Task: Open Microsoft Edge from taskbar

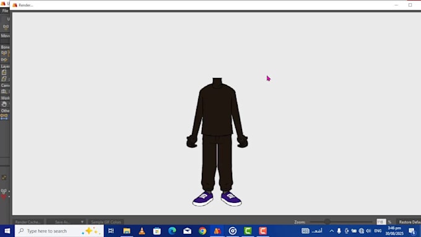Action: click(172, 231)
